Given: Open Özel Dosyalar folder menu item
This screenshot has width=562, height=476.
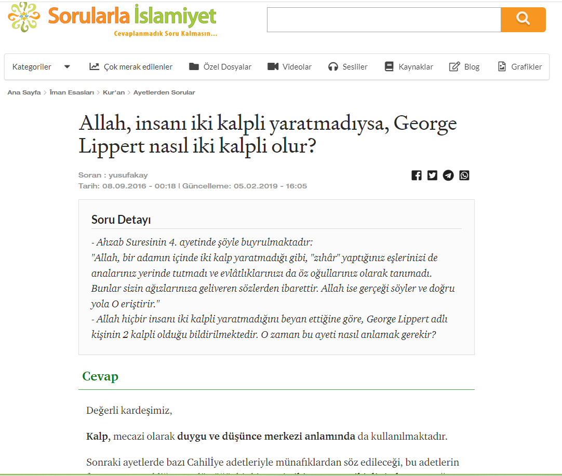Looking at the screenshot, I should coord(220,66).
